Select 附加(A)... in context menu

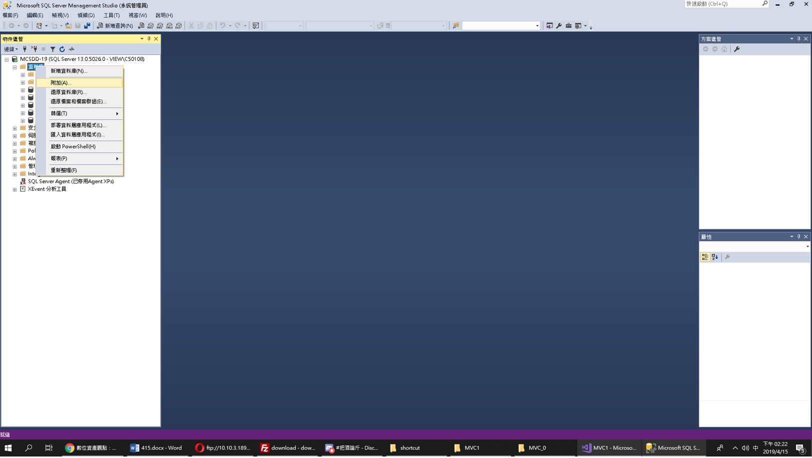pos(79,83)
